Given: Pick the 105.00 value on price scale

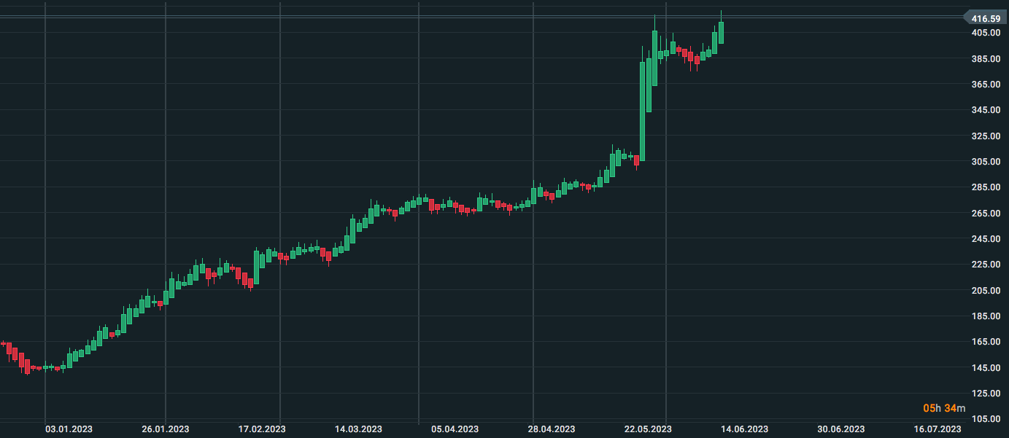Looking at the screenshot, I should (986, 419).
